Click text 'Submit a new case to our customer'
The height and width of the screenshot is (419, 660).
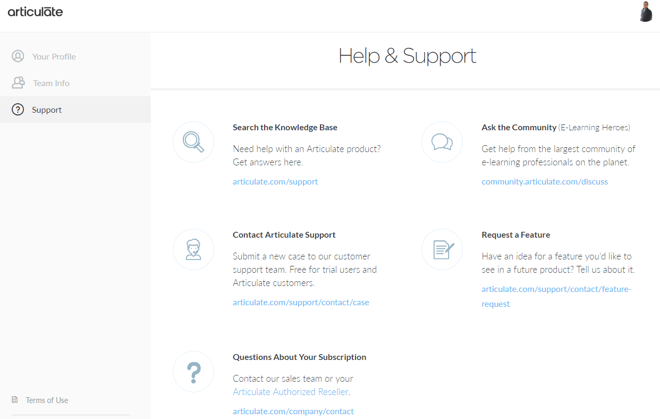pyautogui.click(x=301, y=256)
